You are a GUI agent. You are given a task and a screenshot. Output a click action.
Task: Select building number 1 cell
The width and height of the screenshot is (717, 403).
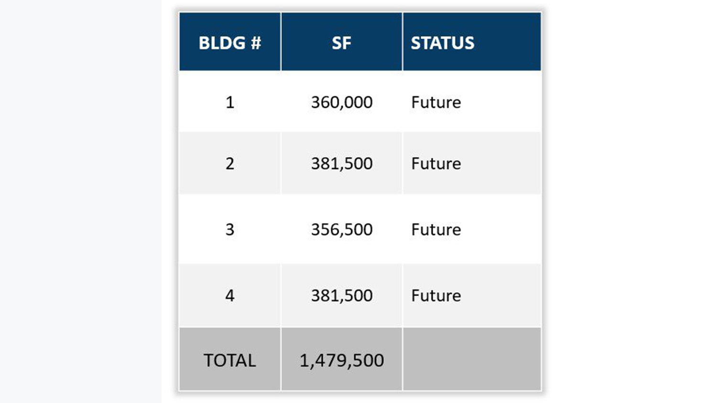tap(230, 102)
